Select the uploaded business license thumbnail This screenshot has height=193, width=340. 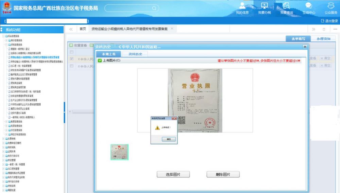[x=119, y=152]
